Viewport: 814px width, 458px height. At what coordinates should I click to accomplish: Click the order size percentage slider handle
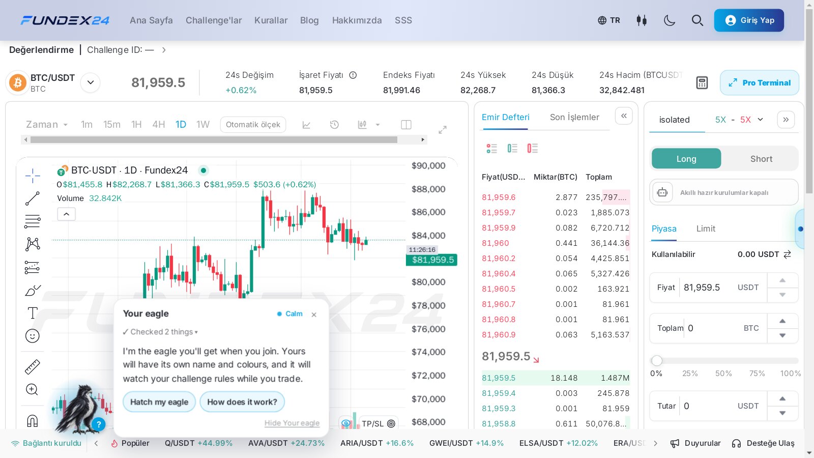coord(657,361)
